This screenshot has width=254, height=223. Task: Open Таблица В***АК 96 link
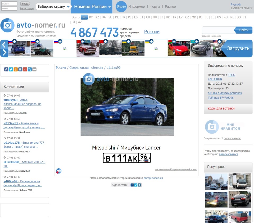pyautogui.click(x=221, y=98)
